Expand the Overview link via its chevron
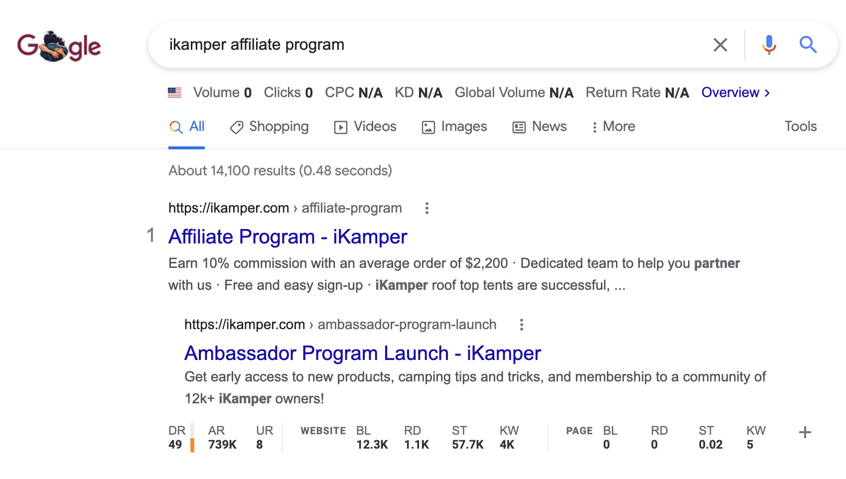 [x=767, y=93]
